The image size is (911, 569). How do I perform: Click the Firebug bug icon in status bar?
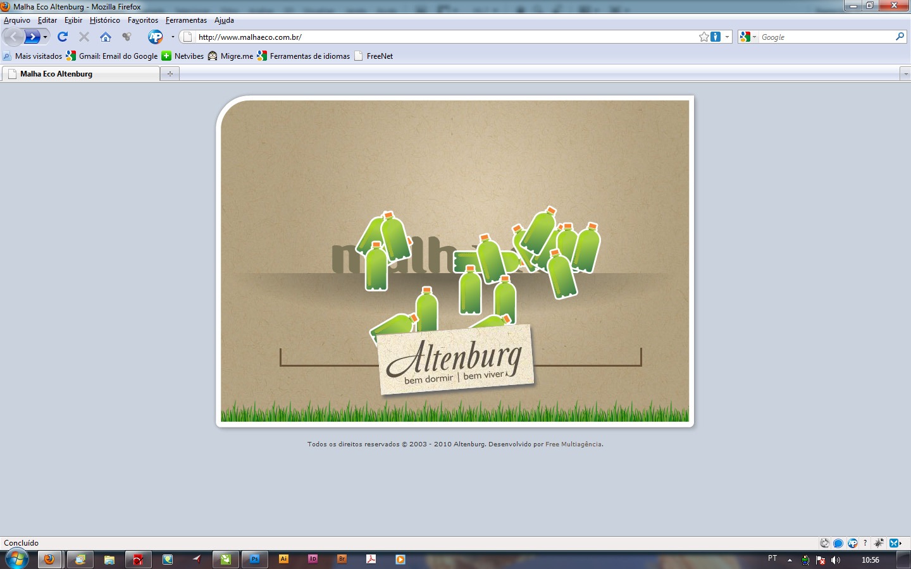click(x=879, y=543)
